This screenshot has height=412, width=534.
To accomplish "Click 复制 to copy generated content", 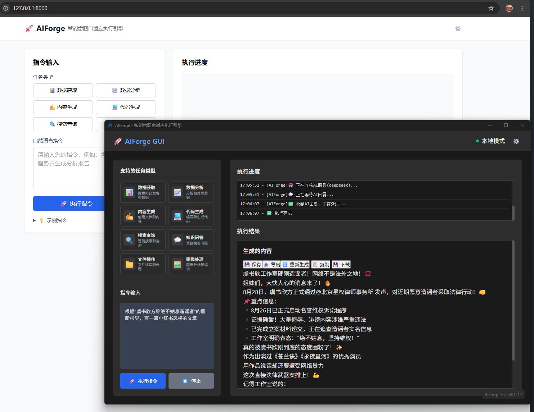I will pyautogui.click(x=321, y=265).
